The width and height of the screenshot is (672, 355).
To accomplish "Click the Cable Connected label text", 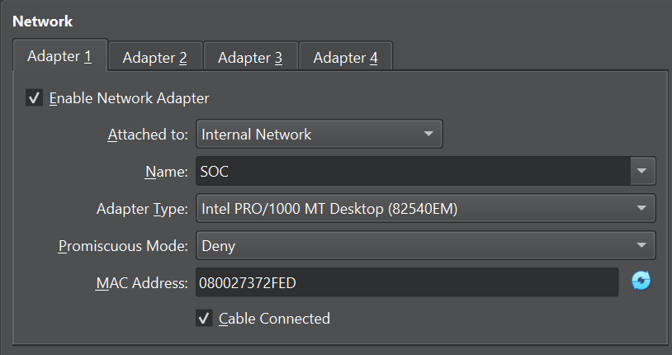I will (274, 318).
